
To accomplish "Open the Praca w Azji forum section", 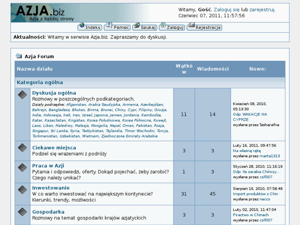I will (48, 166).
